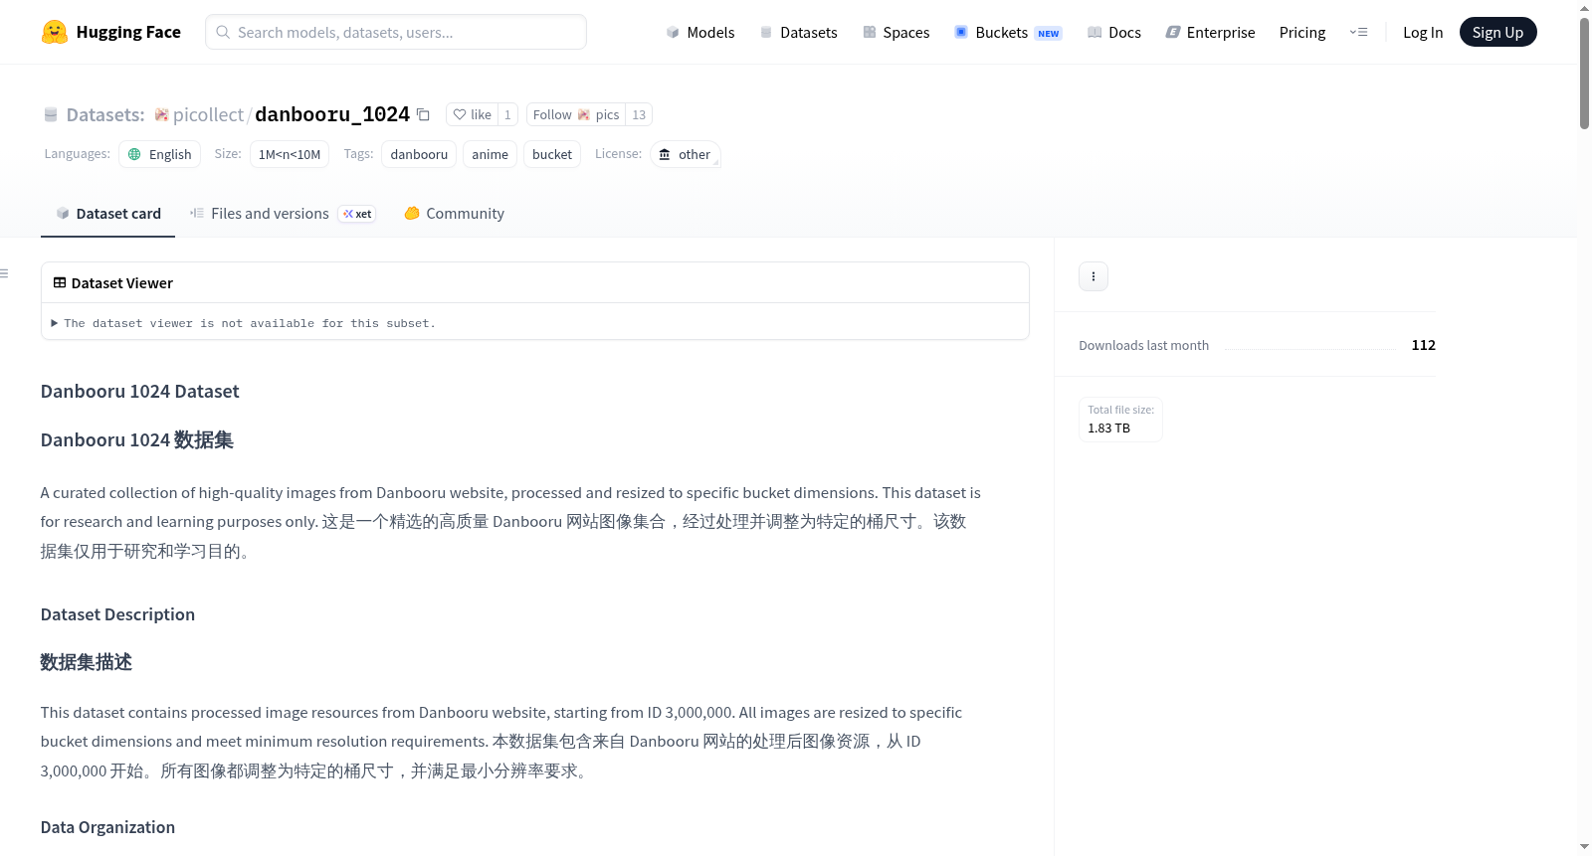Viewport: 1592px width, 856px height.
Task: Select the bucket tag
Action: 552,154
